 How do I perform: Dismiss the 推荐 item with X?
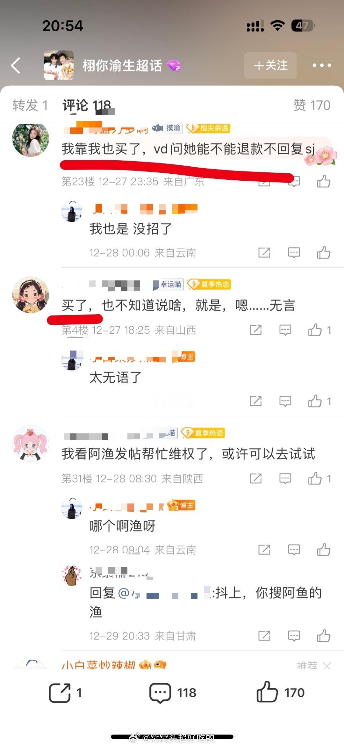327,665
